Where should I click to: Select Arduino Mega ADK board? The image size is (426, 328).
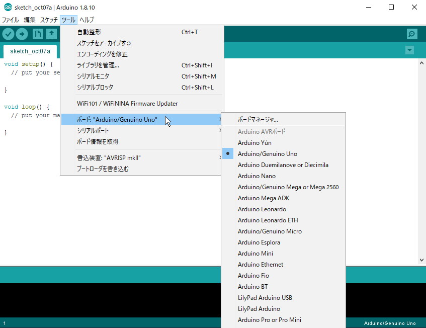pos(284,198)
